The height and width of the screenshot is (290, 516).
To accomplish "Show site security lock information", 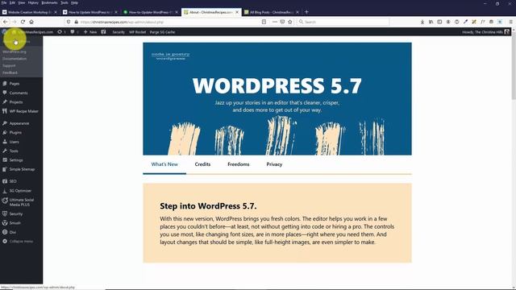I will 77,22.
